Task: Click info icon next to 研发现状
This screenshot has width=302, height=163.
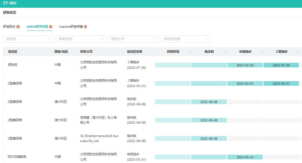Action: 18,27
